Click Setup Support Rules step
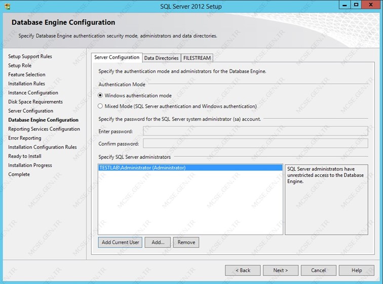 (30, 56)
